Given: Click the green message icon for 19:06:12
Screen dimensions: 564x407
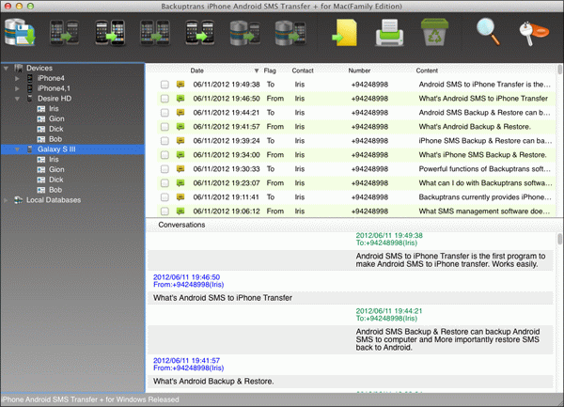Looking at the screenshot, I should pyautogui.click(x=180, y=211).
